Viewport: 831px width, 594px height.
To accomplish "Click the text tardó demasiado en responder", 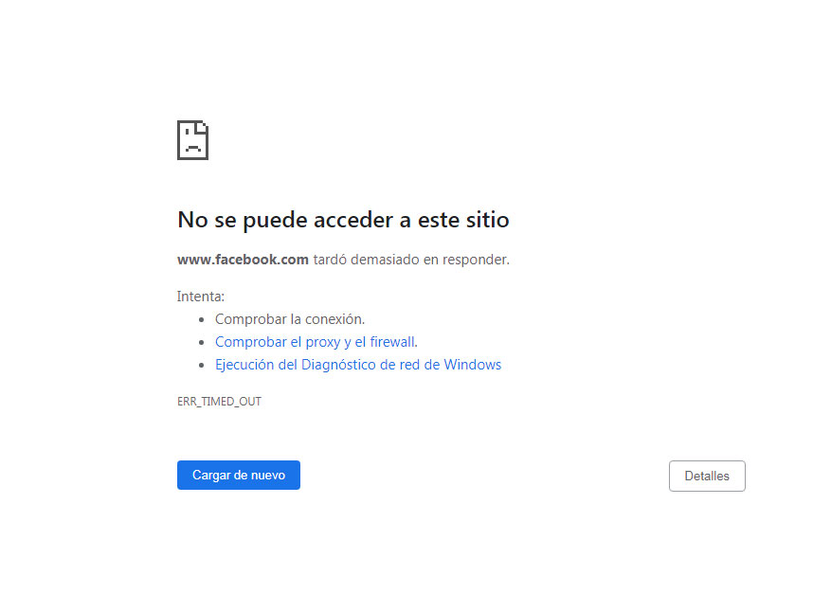I will (411, 260).
